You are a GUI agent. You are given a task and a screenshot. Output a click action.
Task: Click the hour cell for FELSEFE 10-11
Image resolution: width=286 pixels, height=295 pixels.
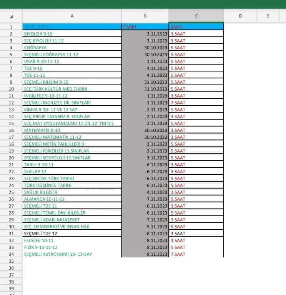click(x=196, y=240)
